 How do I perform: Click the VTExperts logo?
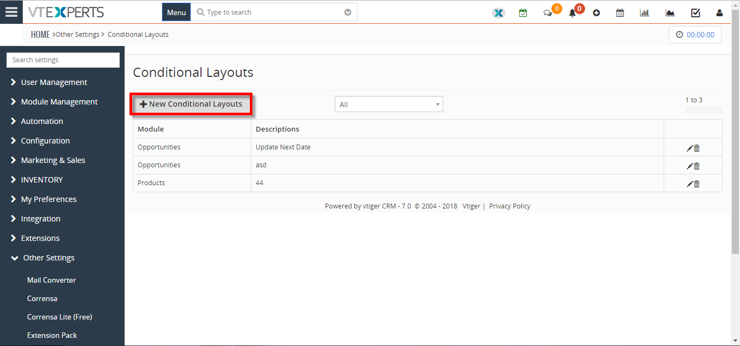click(67, 12)
